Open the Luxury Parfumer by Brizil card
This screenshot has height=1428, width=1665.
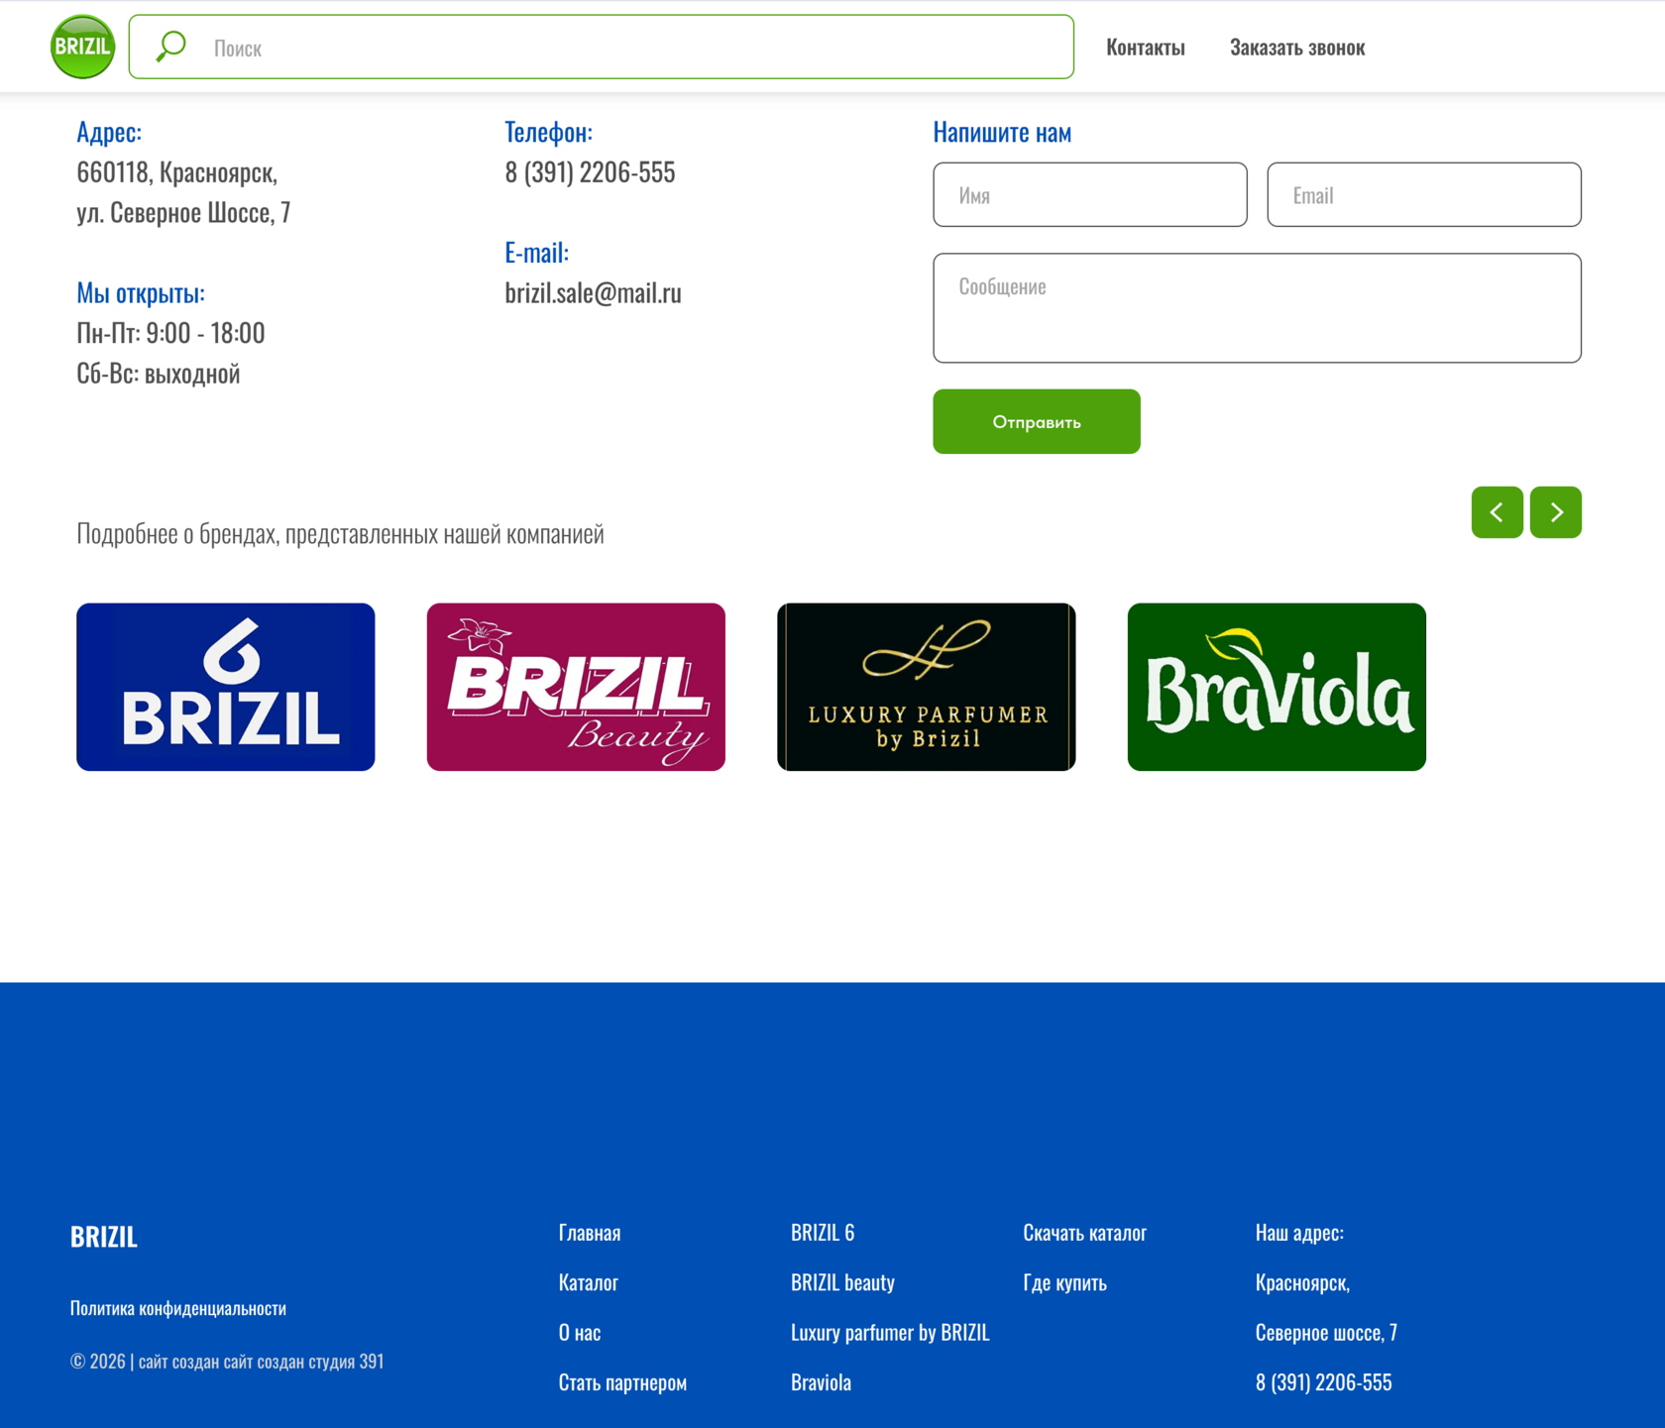(x=927, y=687)
